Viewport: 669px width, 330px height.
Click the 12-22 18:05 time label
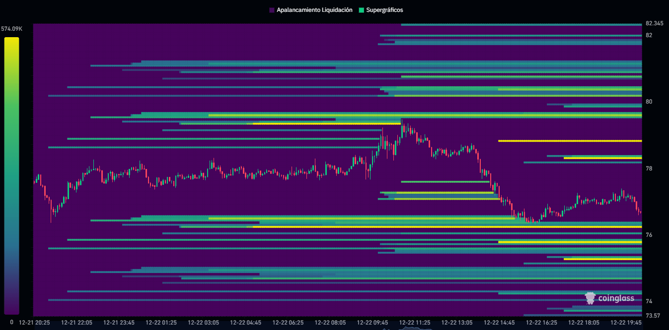pyautogui.click(x=584, y=323)
